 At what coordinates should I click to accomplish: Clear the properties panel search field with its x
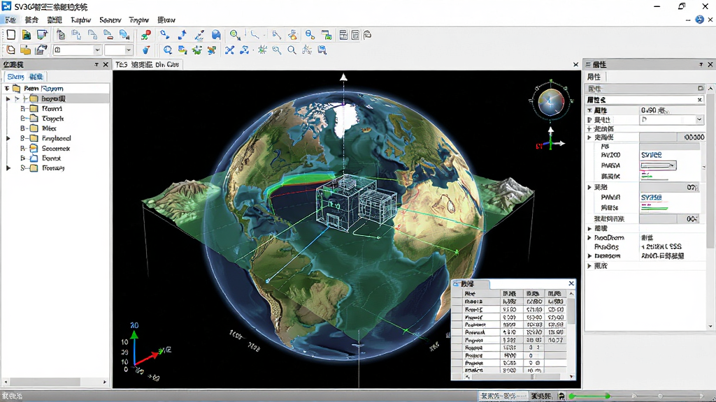[x=699, y=100]
